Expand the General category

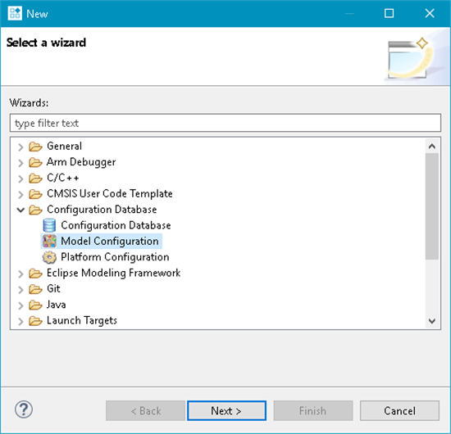(x=20, y=147)
